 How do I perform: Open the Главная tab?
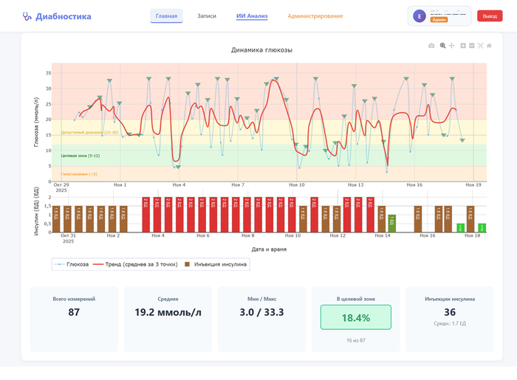click(166, 15)
